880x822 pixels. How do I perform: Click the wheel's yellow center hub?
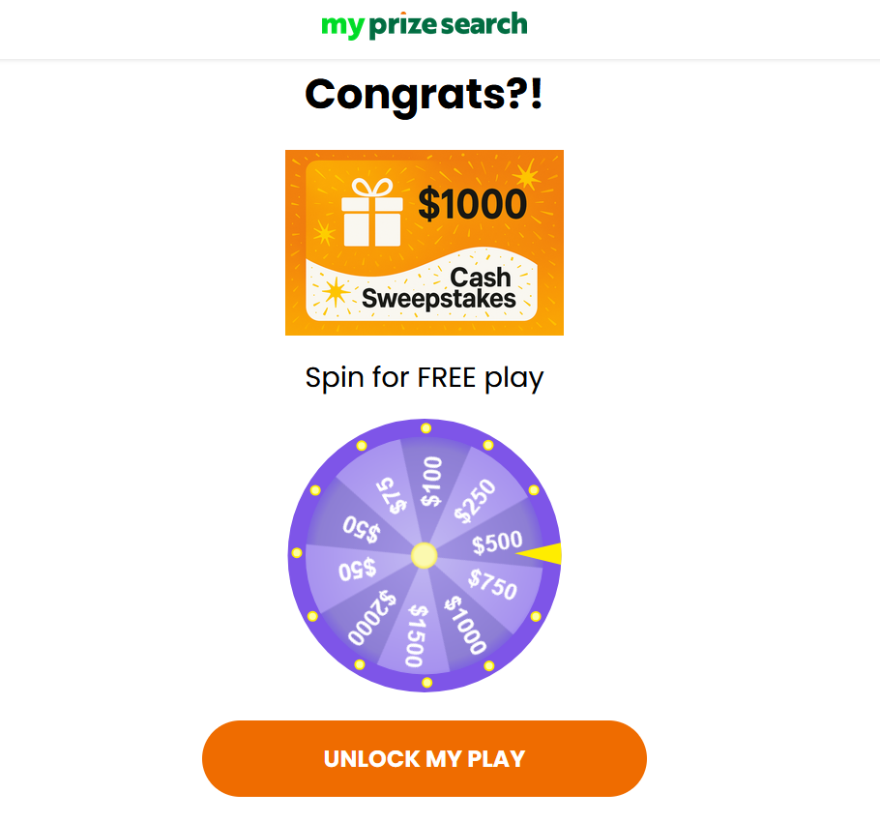pos(425,555)
